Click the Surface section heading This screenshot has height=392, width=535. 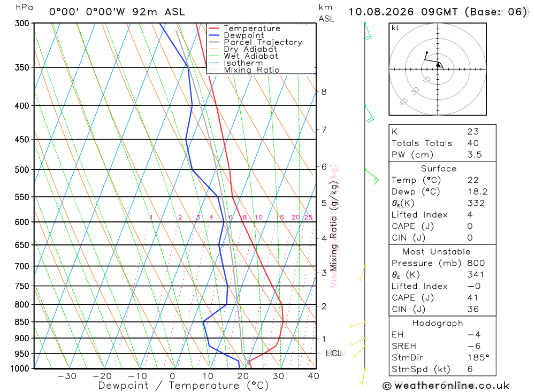pos(439,168)
